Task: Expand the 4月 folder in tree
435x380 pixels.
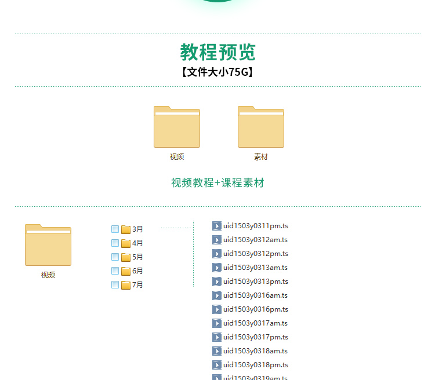Action: (x=126, y=243)
